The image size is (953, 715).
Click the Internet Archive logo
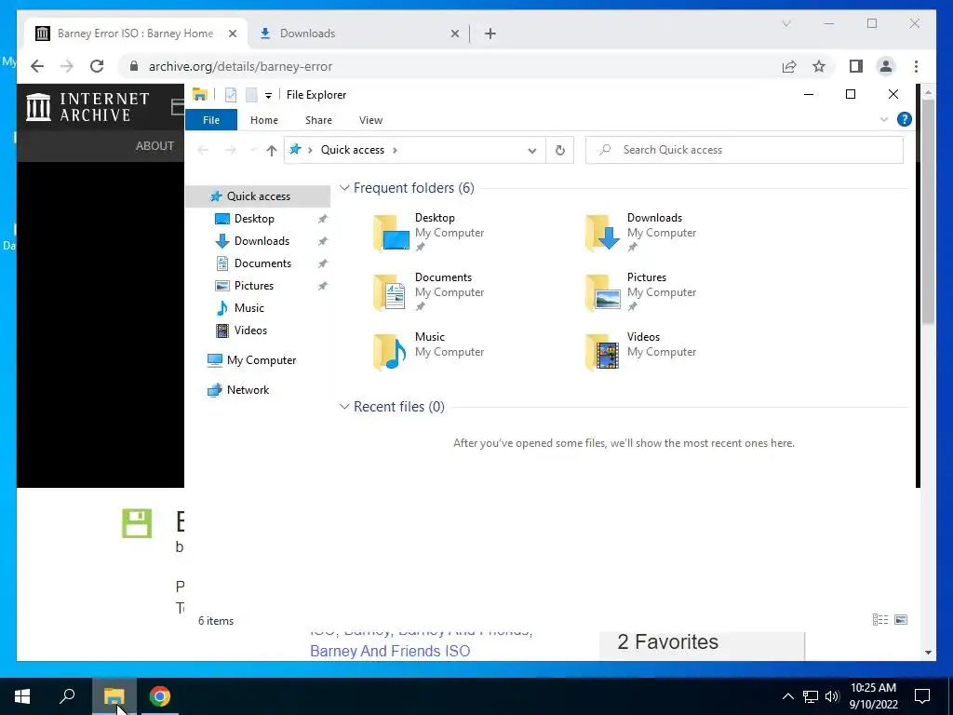pos(87,107)
